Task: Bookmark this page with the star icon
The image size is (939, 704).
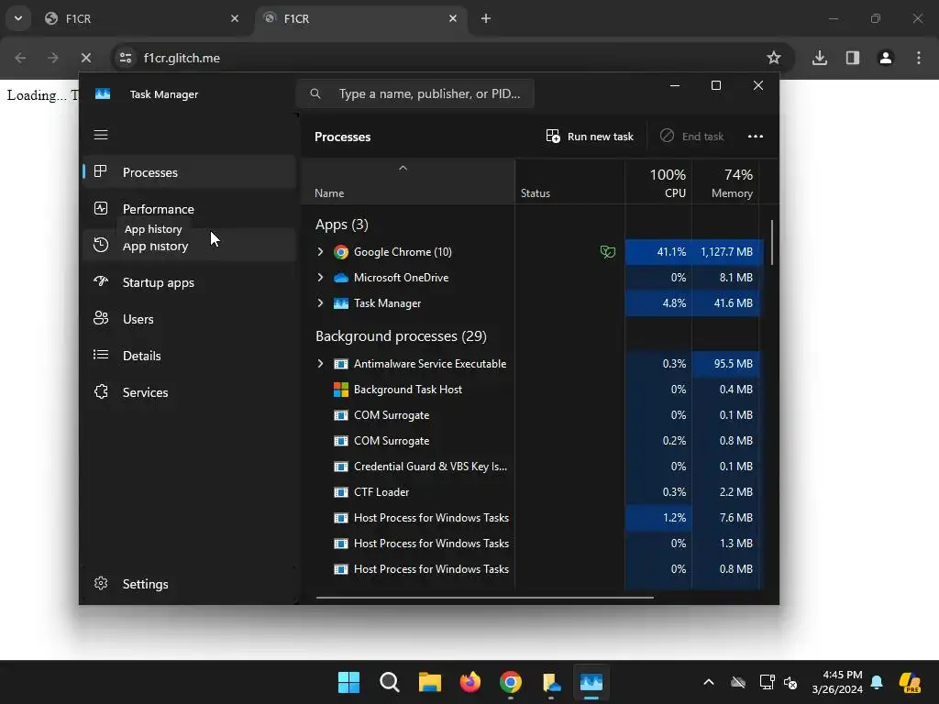Action: point(774,58)
